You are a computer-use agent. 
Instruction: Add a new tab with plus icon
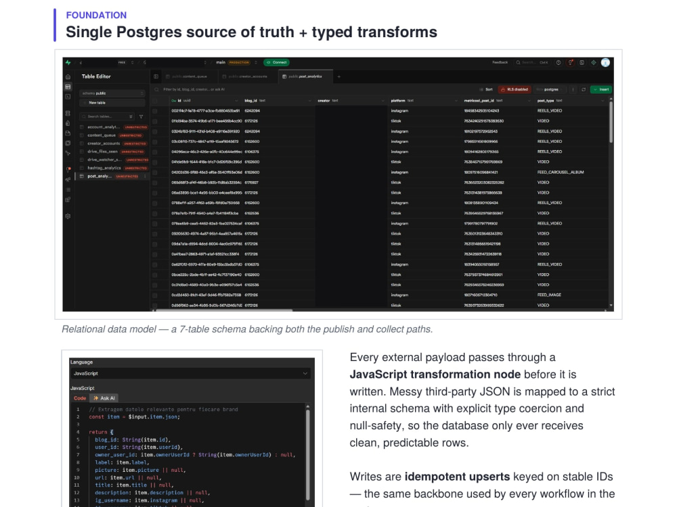(339, 77)
